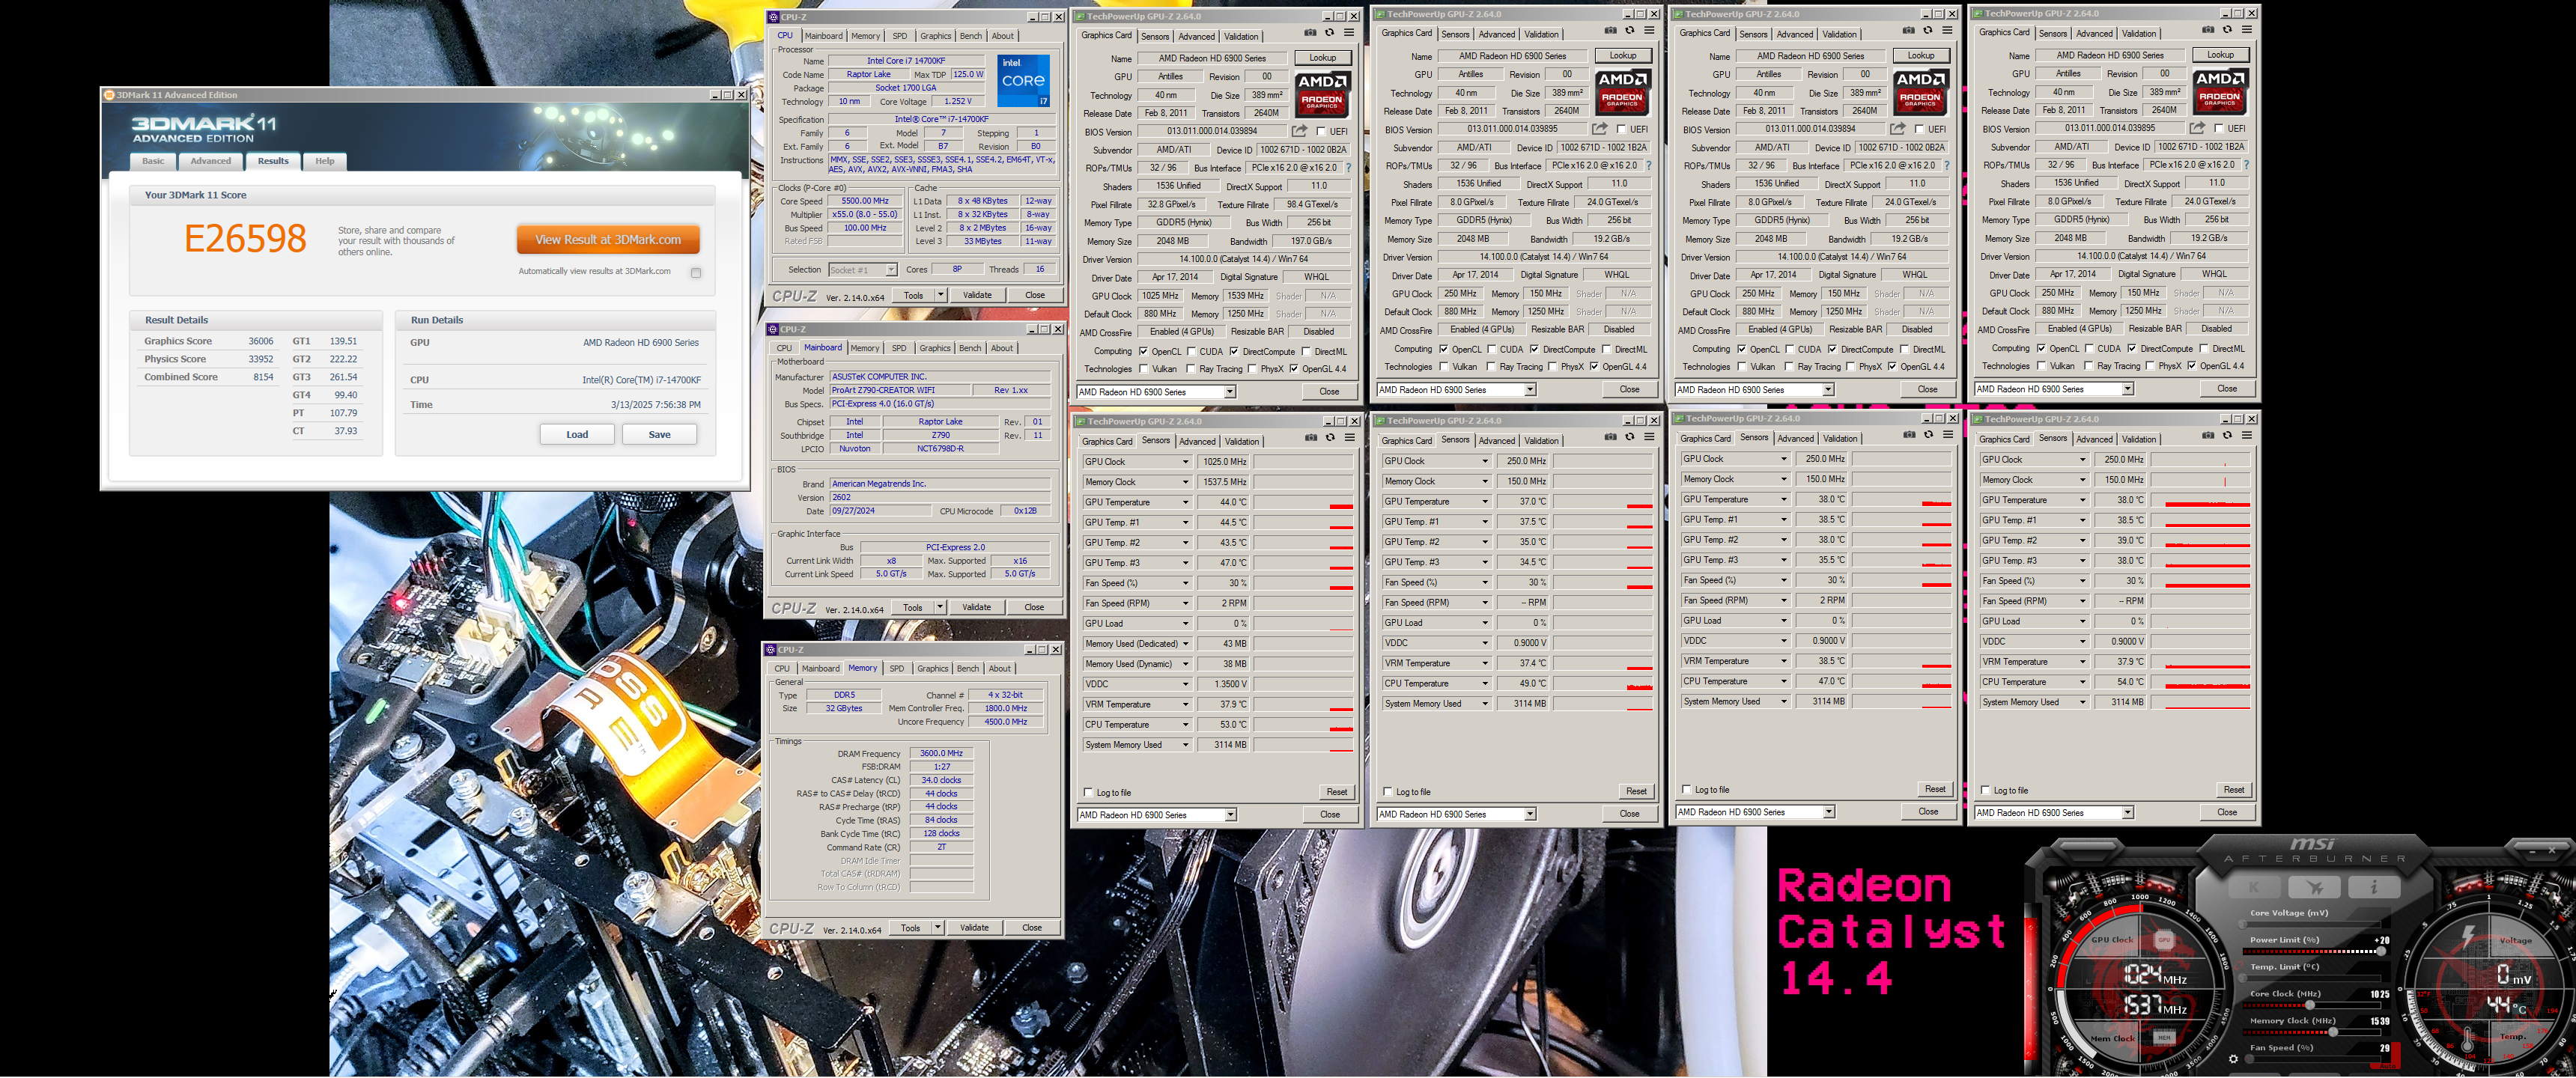
Task: Click AMD Radeon logo in 1025 MHz GPU-Z window
Action: pos(1324,95)
